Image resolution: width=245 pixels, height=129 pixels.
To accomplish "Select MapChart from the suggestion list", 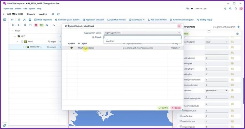I will pyautogui.click(x=143, y=41).
